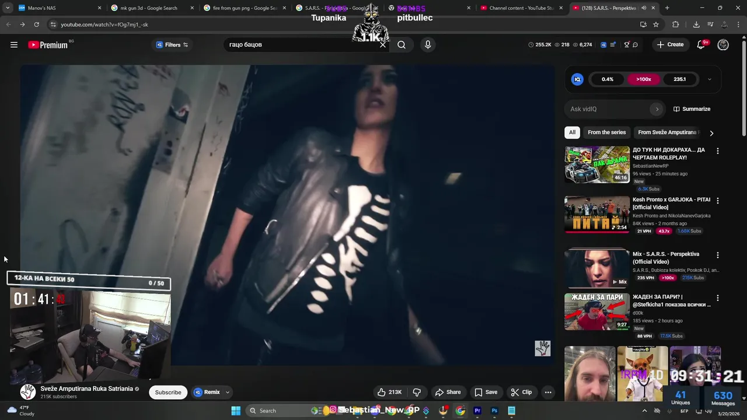
Task: Open the media control icon in toolbar
Action: coord(710,24)
